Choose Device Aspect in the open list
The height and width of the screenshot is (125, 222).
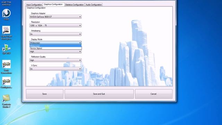click(55, 48)
